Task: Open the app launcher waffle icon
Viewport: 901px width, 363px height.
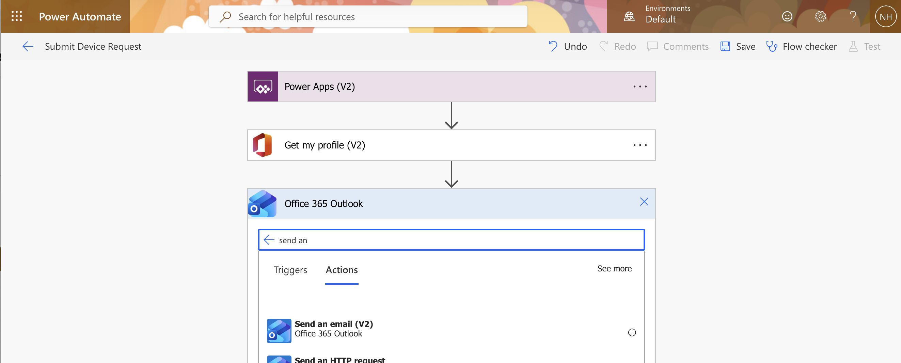Action: [x=16, y=16]
